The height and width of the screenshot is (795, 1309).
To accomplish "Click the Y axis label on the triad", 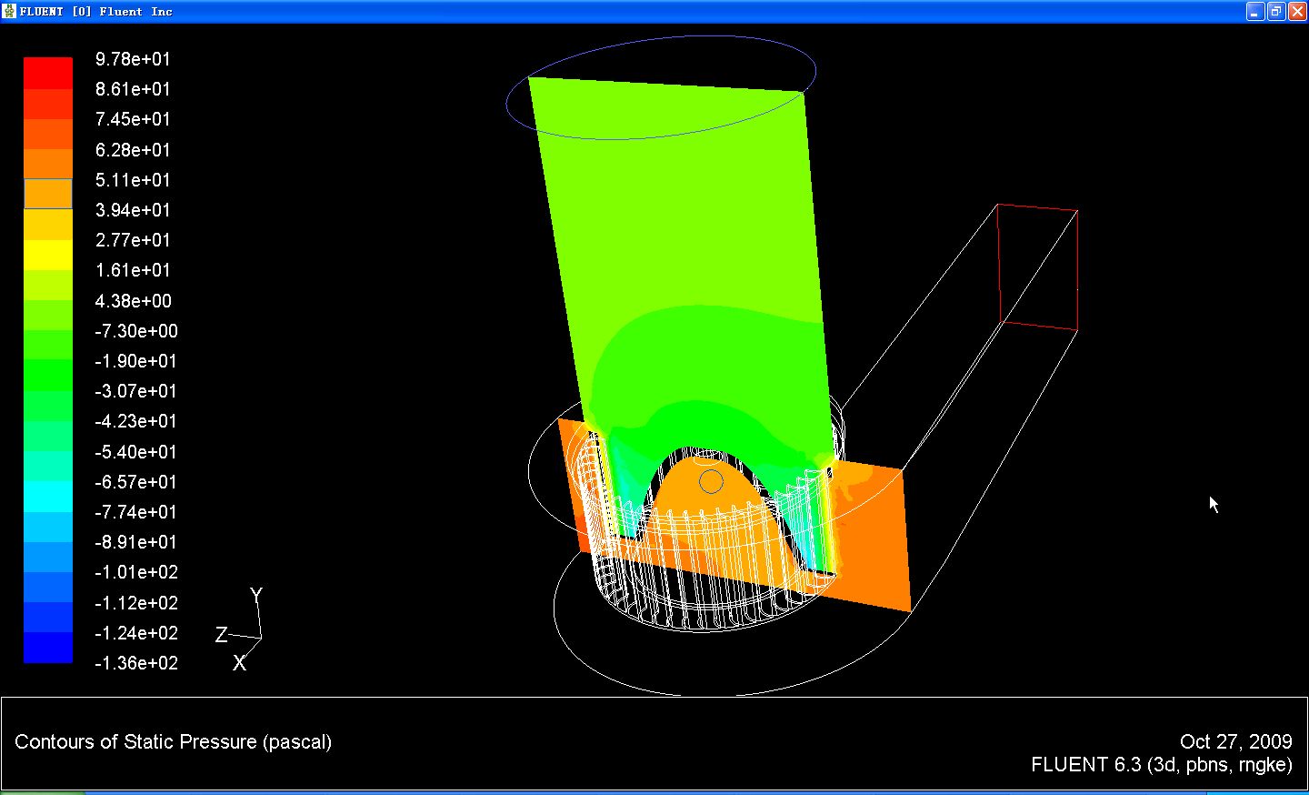I will pyautogui.click(x=256, y=595).
